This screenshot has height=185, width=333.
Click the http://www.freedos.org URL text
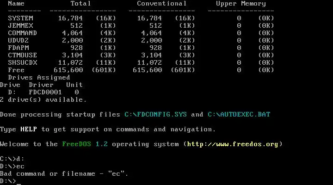(233, 144)
